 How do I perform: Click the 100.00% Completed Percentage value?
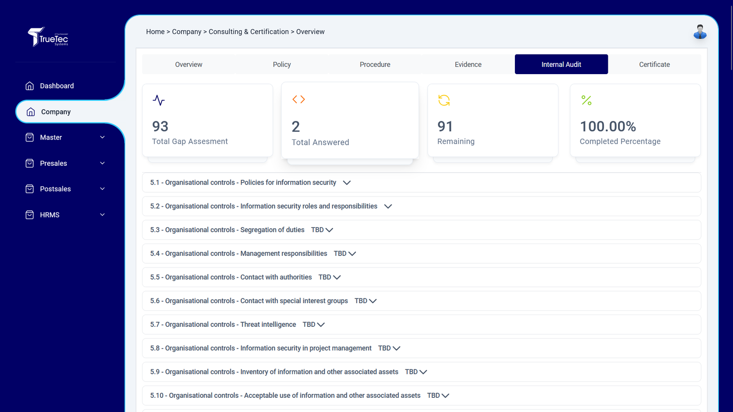tap(608, 126)
